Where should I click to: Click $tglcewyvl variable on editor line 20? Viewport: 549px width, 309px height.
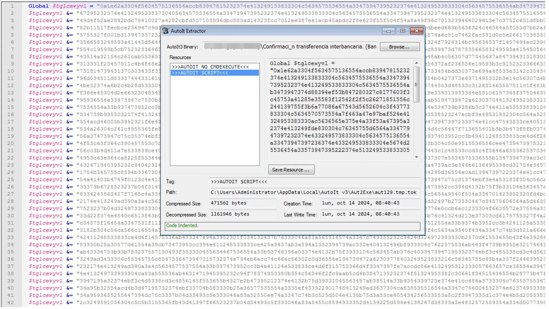point(46,143)
